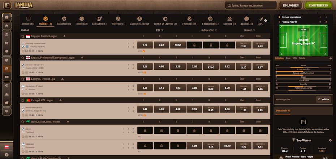Open the 1X2 market dropdown
Image resolution: width=336 pixels, height=159 pixels.
160,30
